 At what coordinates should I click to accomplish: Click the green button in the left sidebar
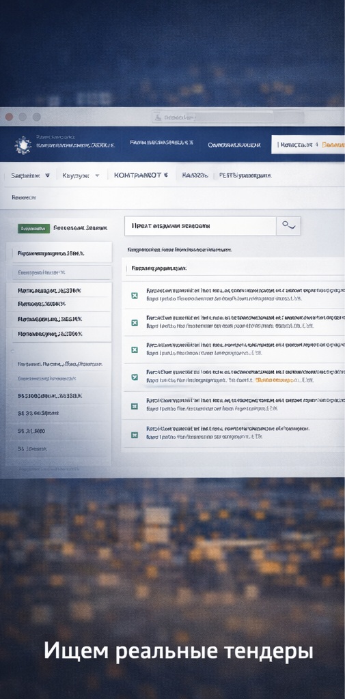point(34,228)
